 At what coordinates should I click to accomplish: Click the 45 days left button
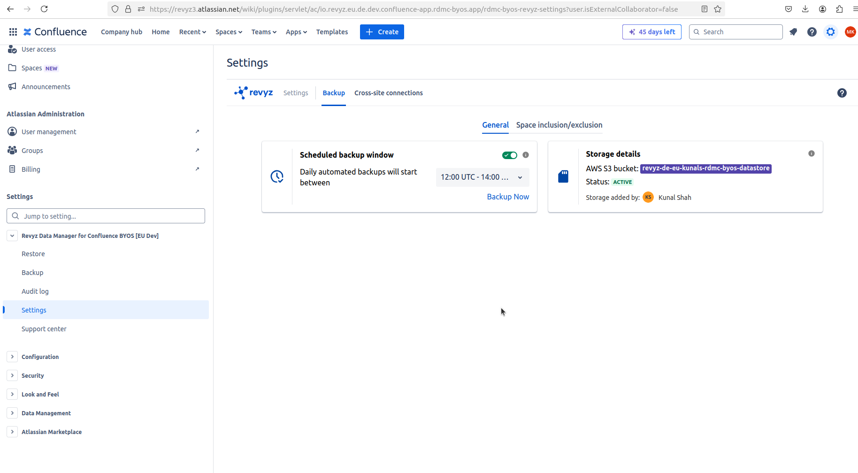tap(652, 32)
